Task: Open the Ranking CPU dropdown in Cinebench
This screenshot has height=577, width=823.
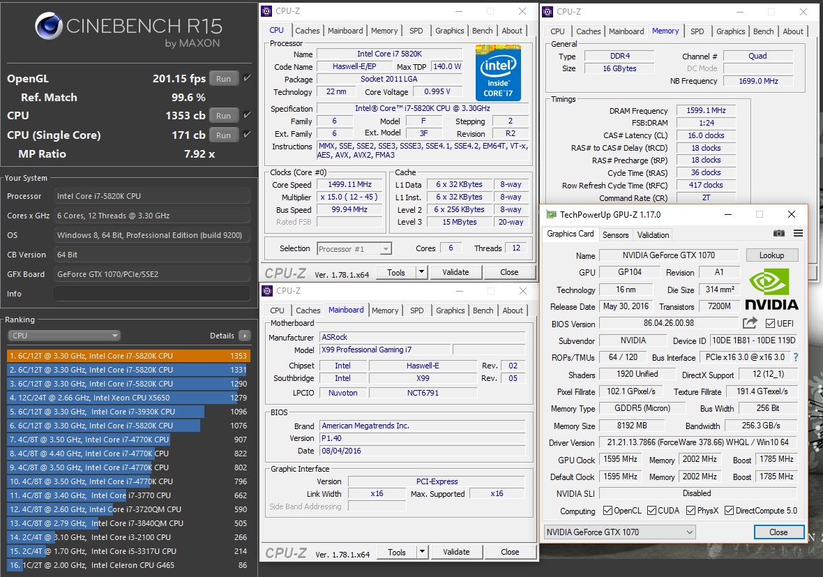Action: [x=64, y=336]
